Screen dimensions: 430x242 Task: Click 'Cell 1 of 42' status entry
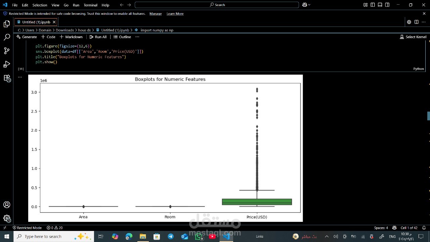(x=409, y=228)
